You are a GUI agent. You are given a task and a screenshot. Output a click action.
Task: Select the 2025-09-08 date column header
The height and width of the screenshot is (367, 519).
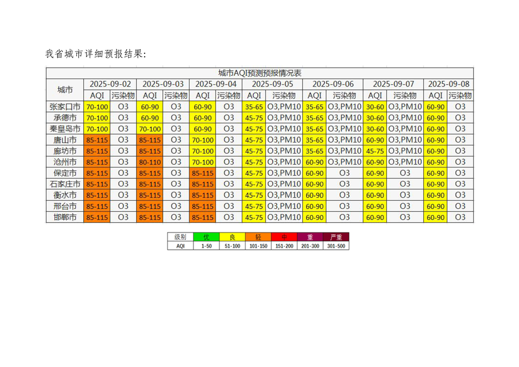pyautogui.click(x=448, y=84)
